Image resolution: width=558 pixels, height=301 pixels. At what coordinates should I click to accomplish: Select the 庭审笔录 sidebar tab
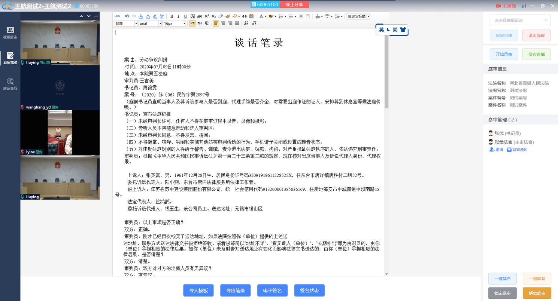pos(10,58)
